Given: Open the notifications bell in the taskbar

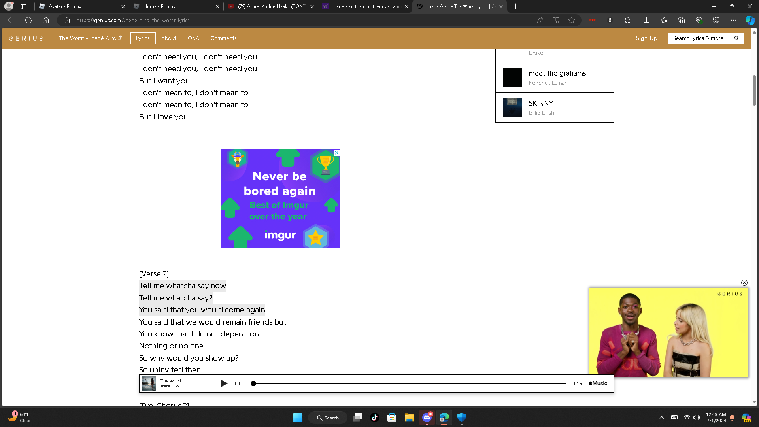Looking at the screenshot, I should [x=732, y=418].
